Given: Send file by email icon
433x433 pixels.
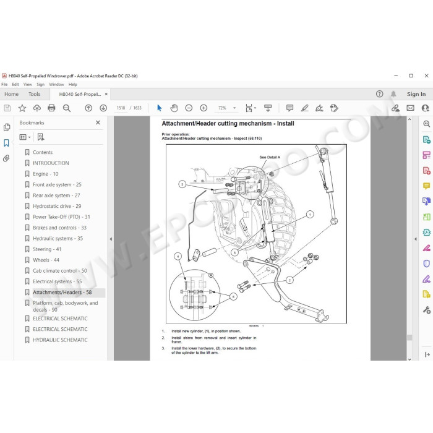Looking at the screenshot, I should click(410, 108).
